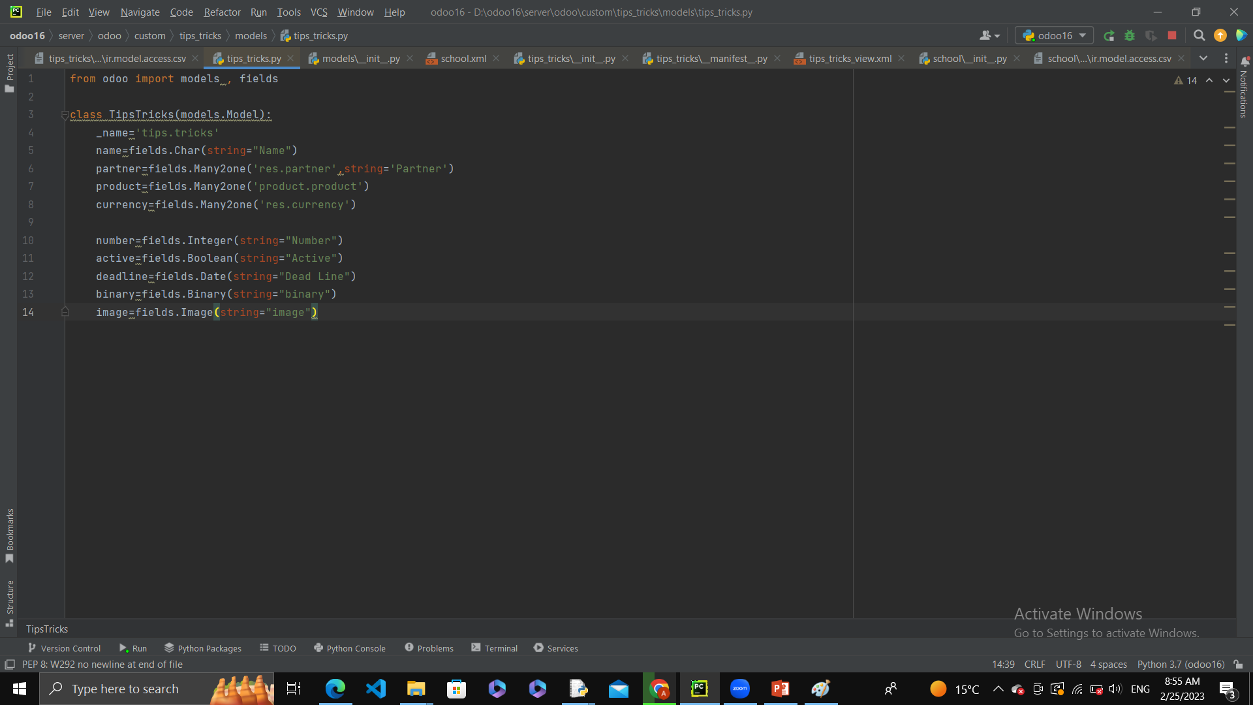Stop the running process

1172,36
